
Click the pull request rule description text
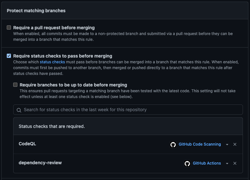(123, 36)
